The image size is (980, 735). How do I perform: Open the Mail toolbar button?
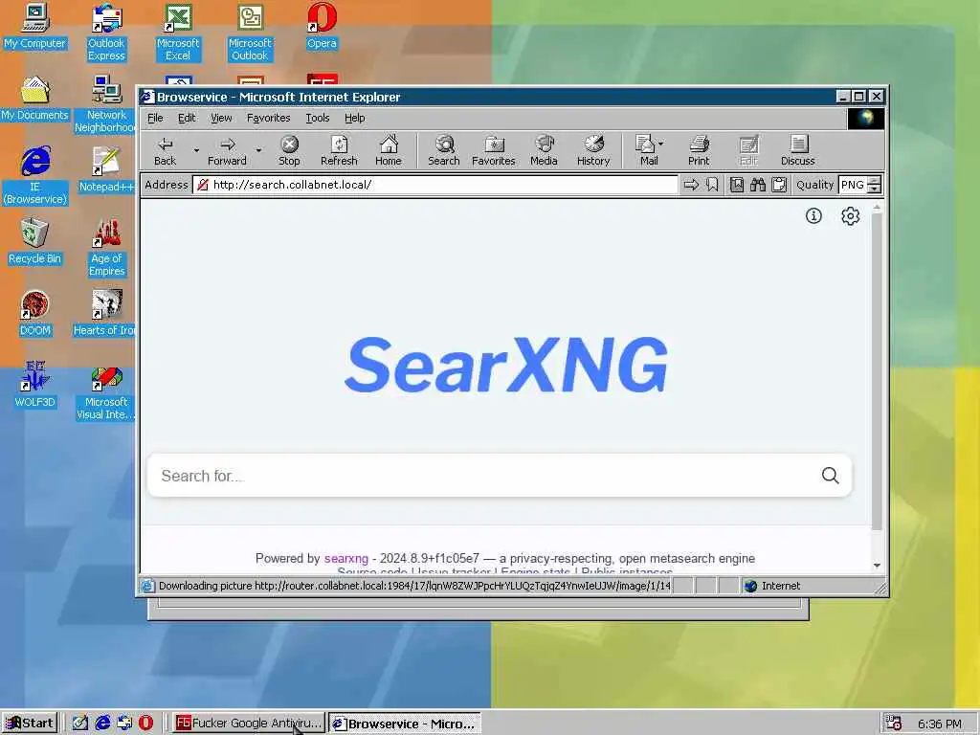tap(646, 150)
